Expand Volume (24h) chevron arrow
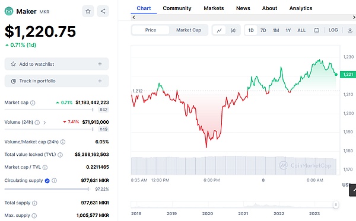The width and height of the screenshot is (356, 221). 44,123
